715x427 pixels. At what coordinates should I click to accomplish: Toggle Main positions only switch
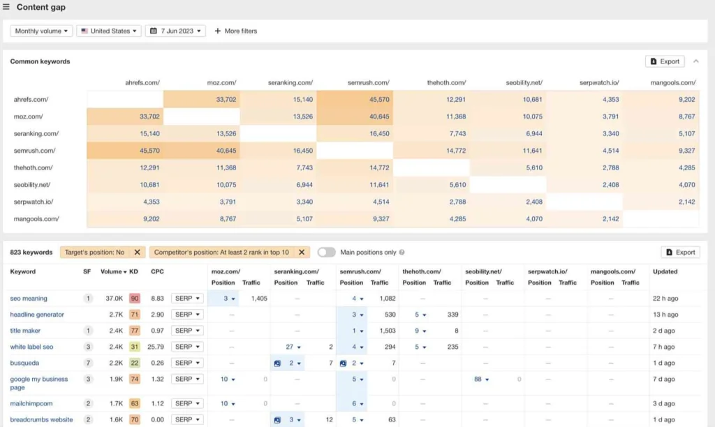pyautogui.click(x=327, y=252)
